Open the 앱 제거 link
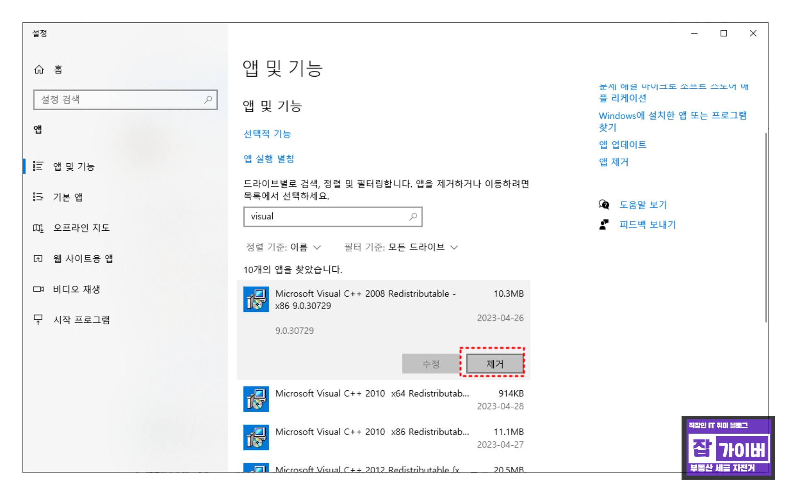 click(614, 162)
